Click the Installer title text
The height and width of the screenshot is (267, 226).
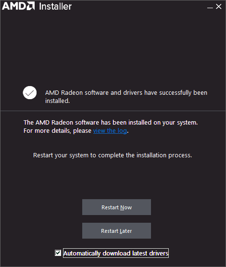click(55, 6)
